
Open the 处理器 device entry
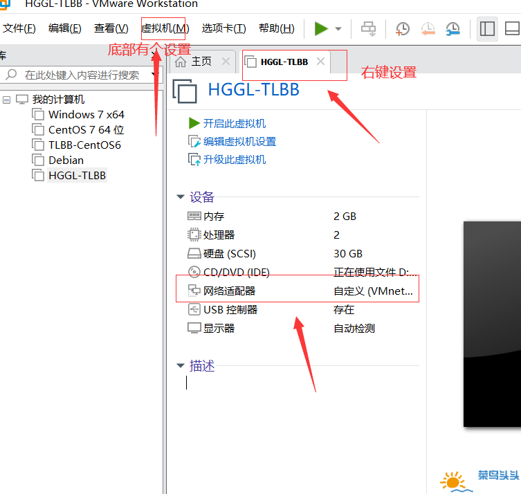(x=219, y=235)
